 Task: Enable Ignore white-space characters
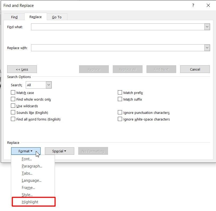[x=120, y=119]
